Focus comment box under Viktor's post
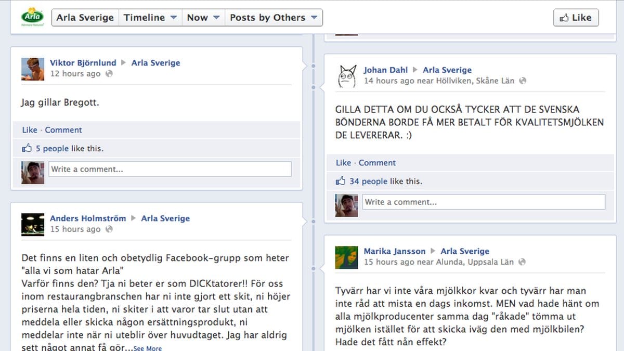 point(170,169)
